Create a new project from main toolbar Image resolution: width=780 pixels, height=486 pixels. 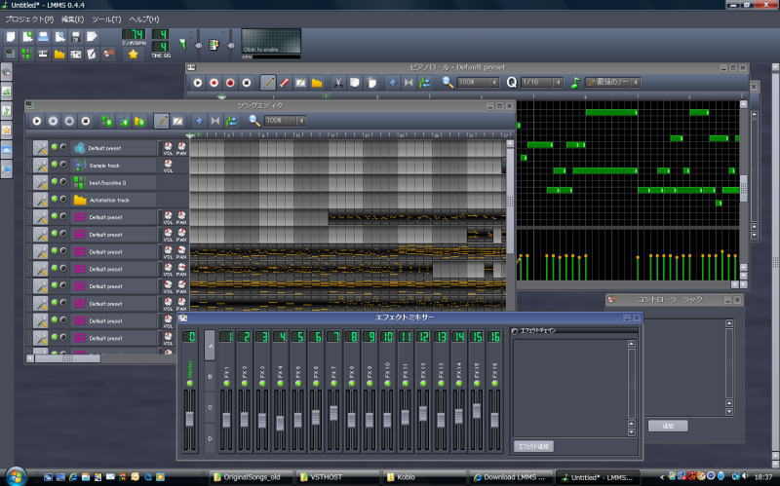coord(11,37)
